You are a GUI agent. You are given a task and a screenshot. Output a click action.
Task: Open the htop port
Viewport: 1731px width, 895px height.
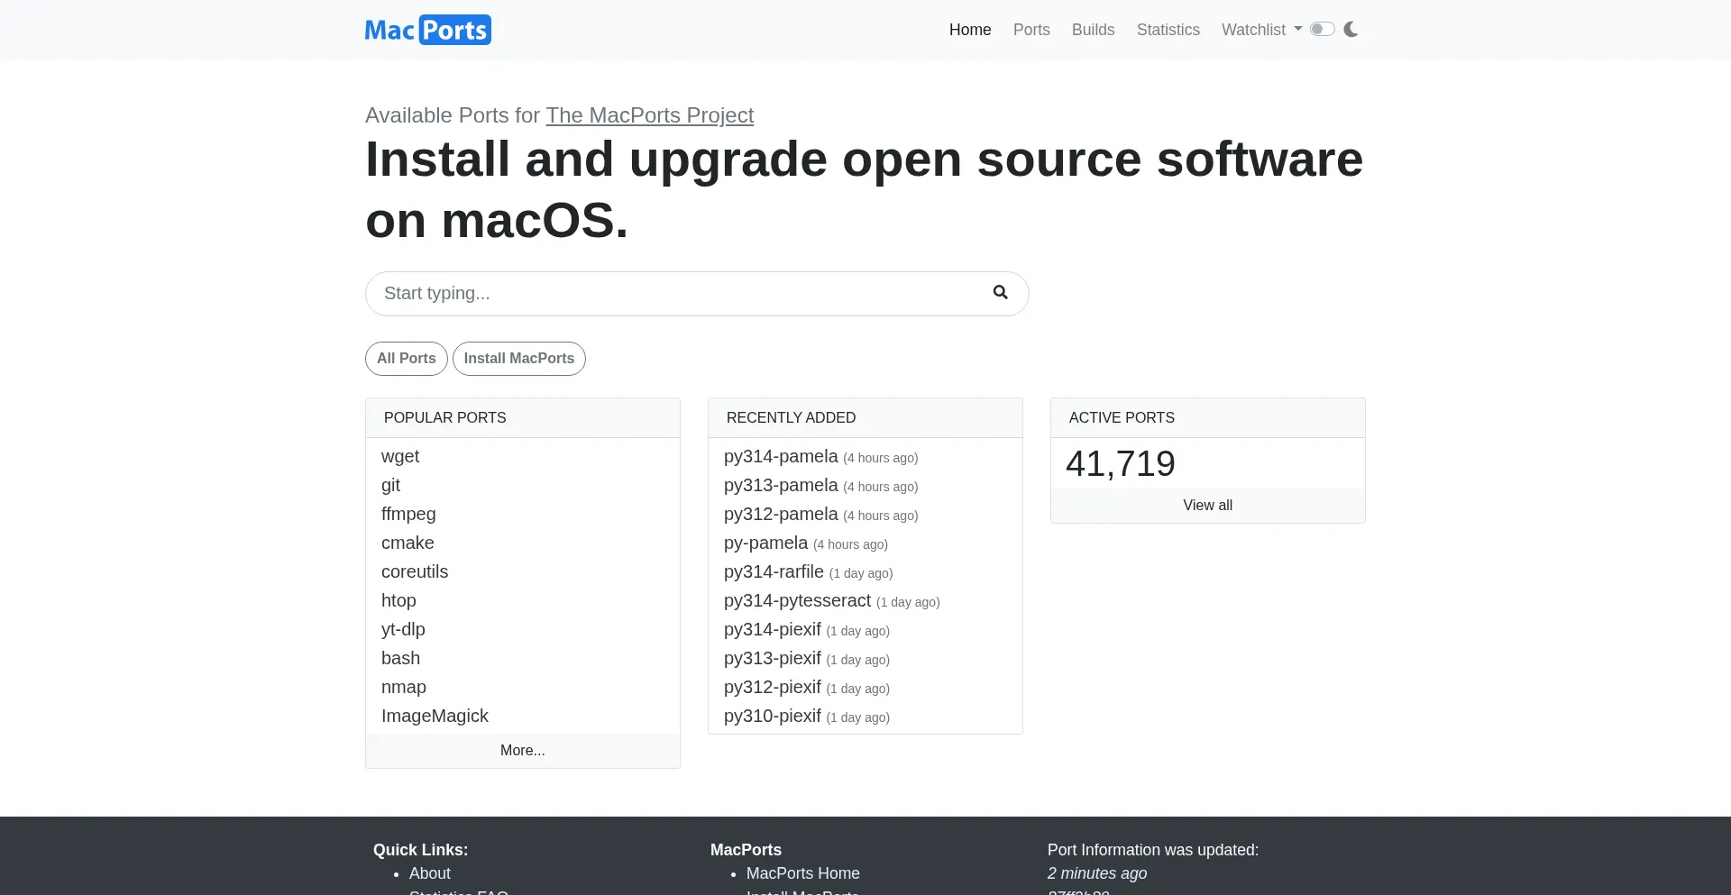(x=398, y=600)
